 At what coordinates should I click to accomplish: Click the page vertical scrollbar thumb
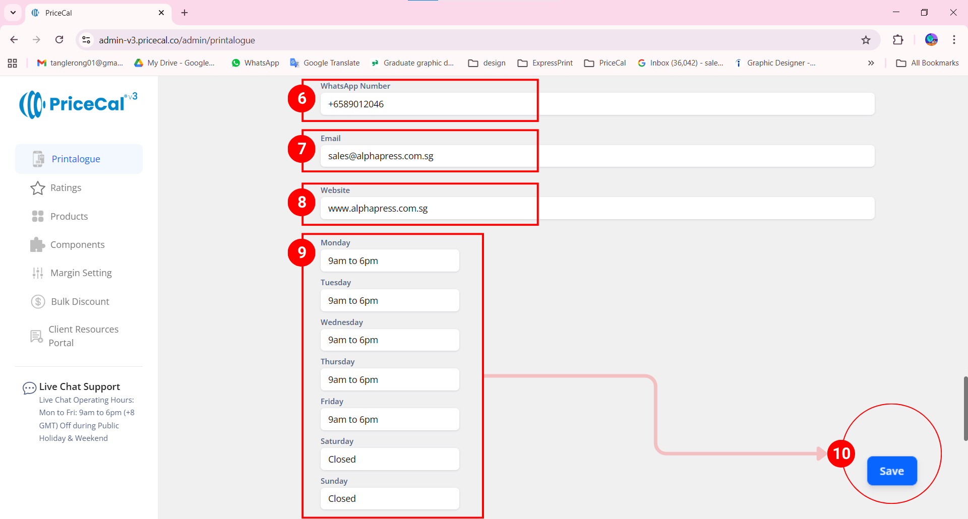tap(965, 408)
